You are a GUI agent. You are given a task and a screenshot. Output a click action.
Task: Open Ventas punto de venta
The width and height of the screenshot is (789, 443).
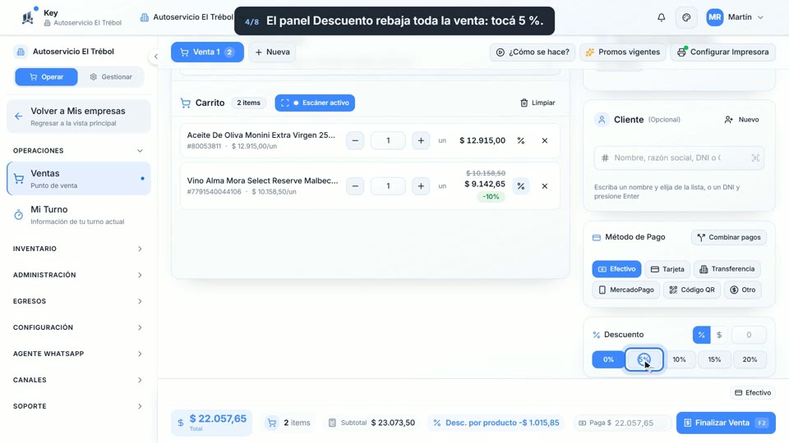point(79,178)
